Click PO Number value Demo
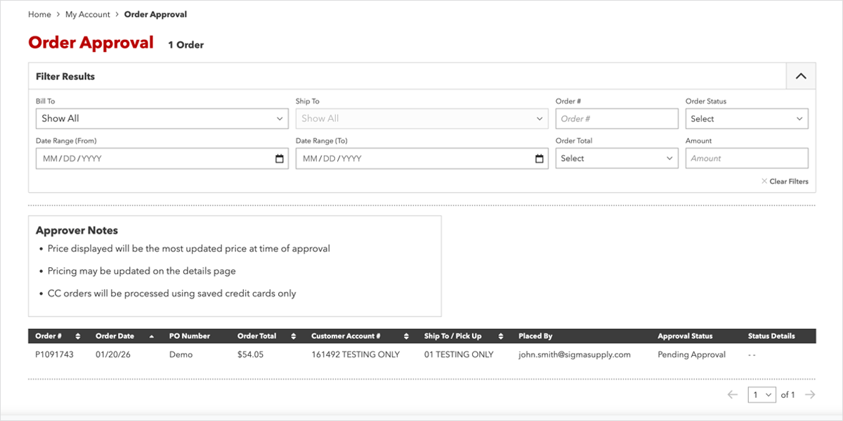Viewport: 843px width, 421px height. pyautogui.click(x=181, y=355)
